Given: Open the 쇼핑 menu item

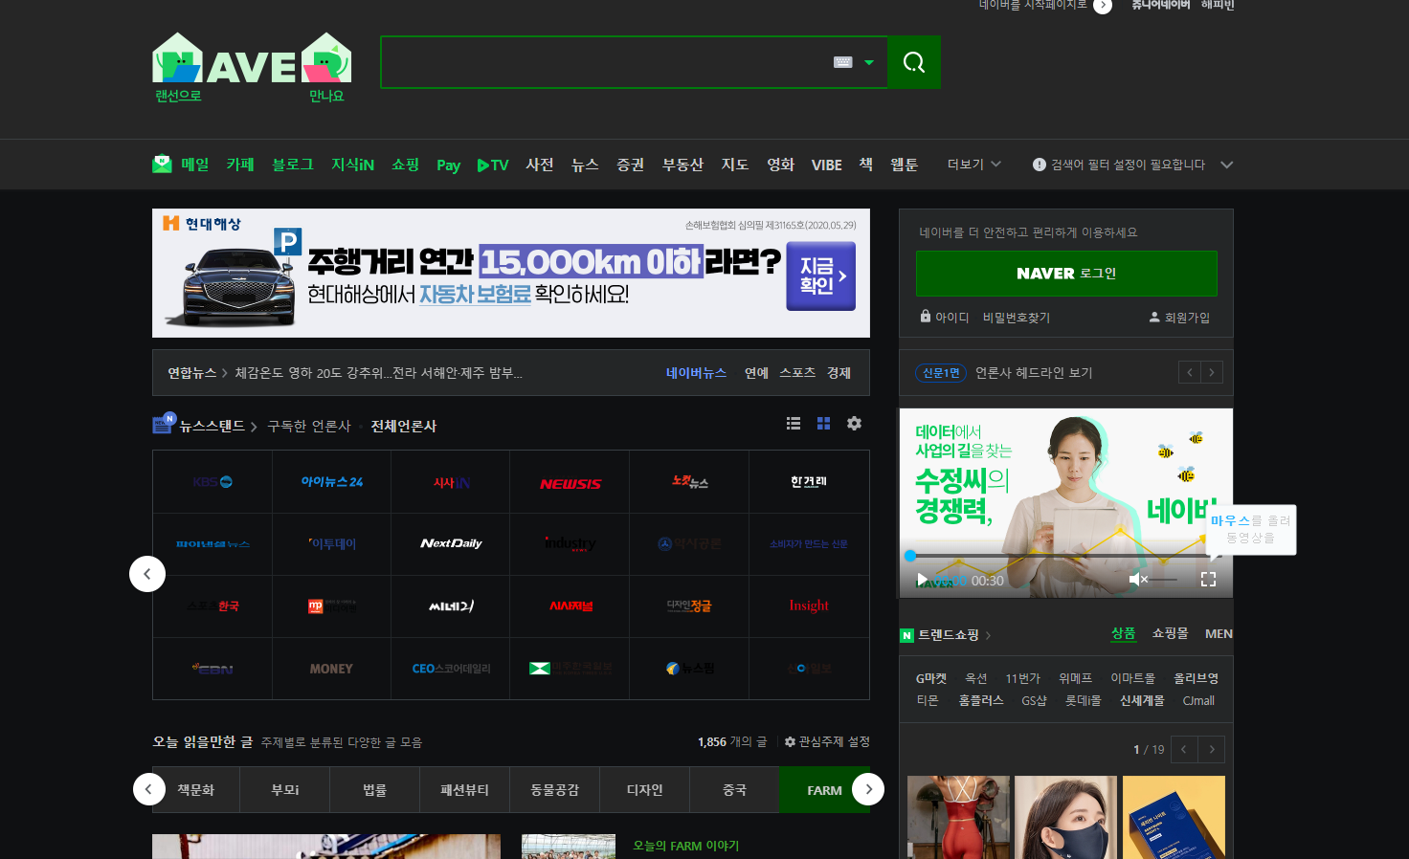Looking at the screenshot, I should pyautogui.click(x=405, y=165).
